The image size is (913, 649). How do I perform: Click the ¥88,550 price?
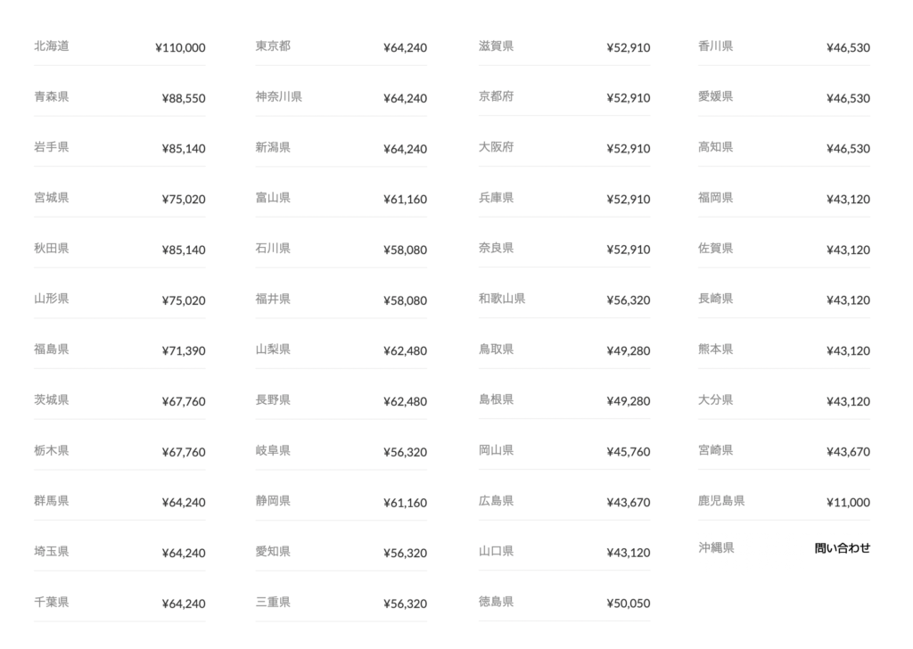pos(184,99)
